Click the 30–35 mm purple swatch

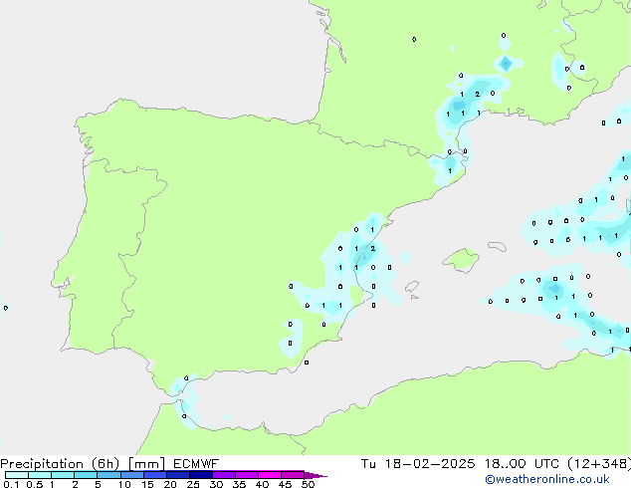coord(224,475)
